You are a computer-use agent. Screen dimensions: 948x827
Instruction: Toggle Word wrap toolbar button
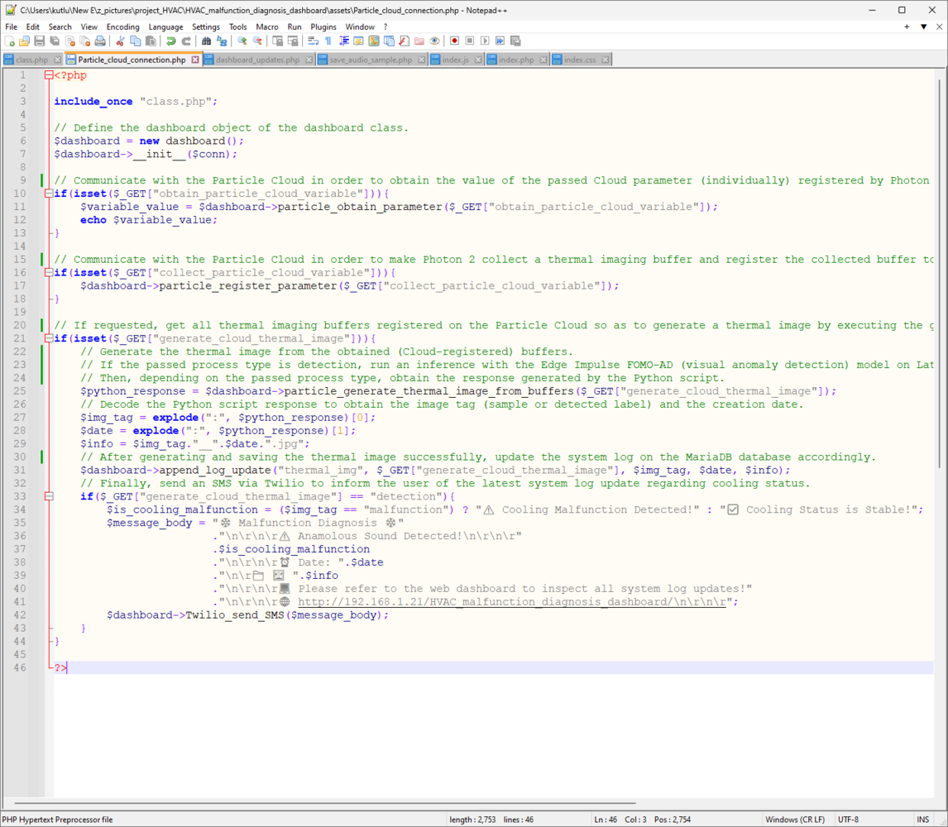coord(314,41)
